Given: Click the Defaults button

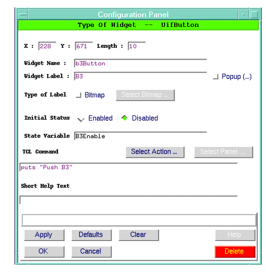Looking at the screenshot, I should [x=92, y=235].
